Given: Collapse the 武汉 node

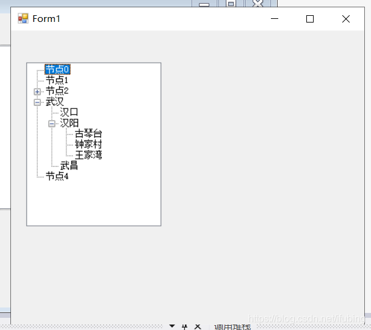Looking at the screenshot, I should tap(37, 102).
